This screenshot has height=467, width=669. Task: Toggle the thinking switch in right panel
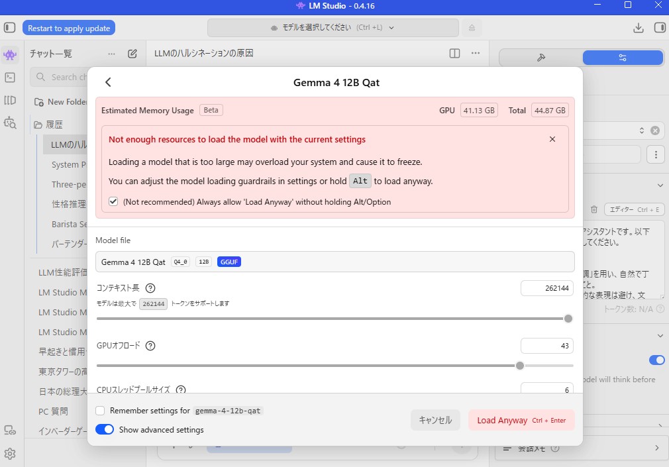(656, 360)
